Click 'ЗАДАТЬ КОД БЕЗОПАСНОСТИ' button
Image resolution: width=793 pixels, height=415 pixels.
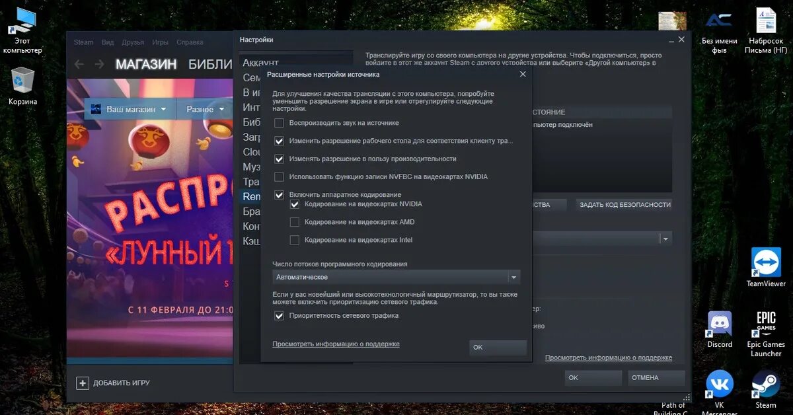pos(624,205)
